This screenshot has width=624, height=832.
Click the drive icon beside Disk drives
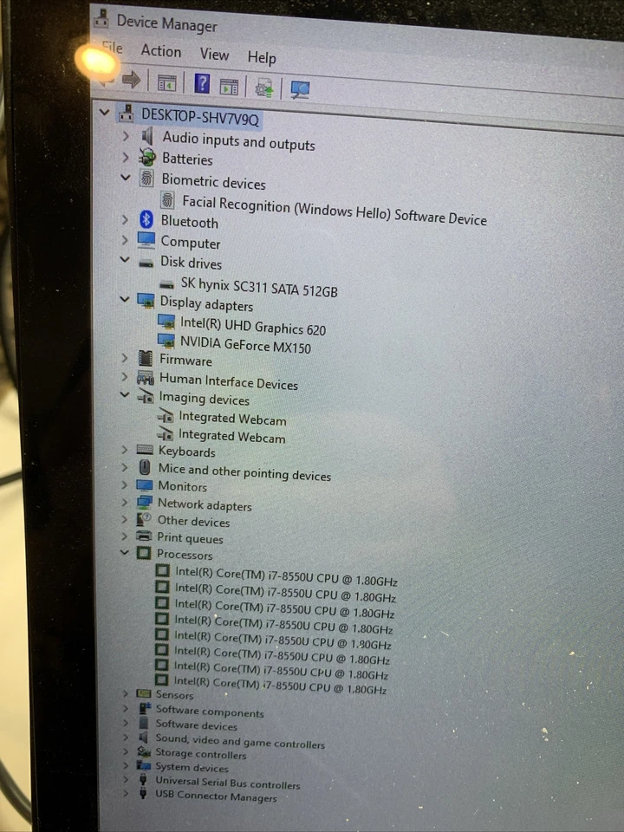pos(146,263)
